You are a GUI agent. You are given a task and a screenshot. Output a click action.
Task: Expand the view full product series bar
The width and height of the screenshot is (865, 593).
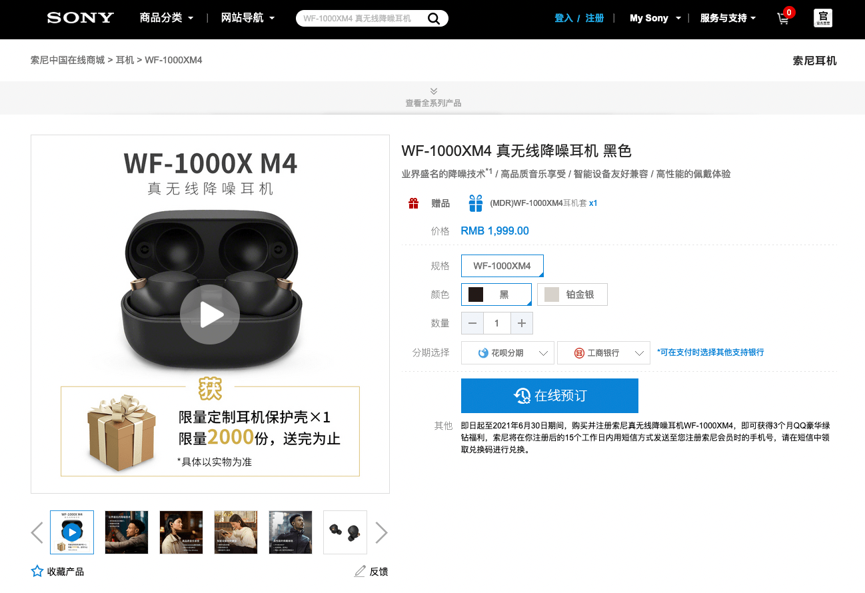point(433,97)
